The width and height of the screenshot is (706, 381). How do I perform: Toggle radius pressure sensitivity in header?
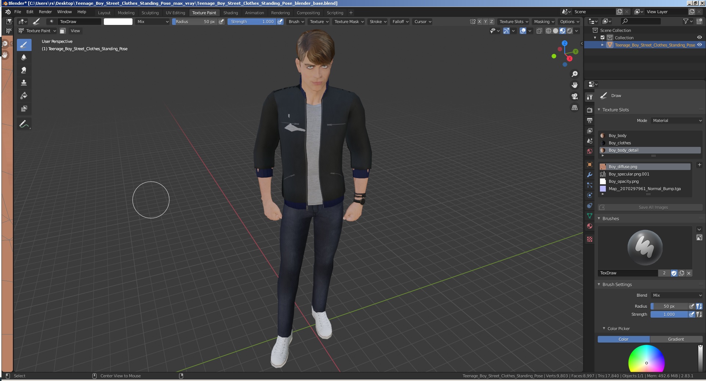click(x=221, y=22)
